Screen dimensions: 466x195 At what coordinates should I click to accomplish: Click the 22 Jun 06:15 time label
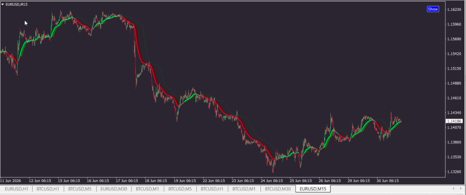[x=214, y=181]
